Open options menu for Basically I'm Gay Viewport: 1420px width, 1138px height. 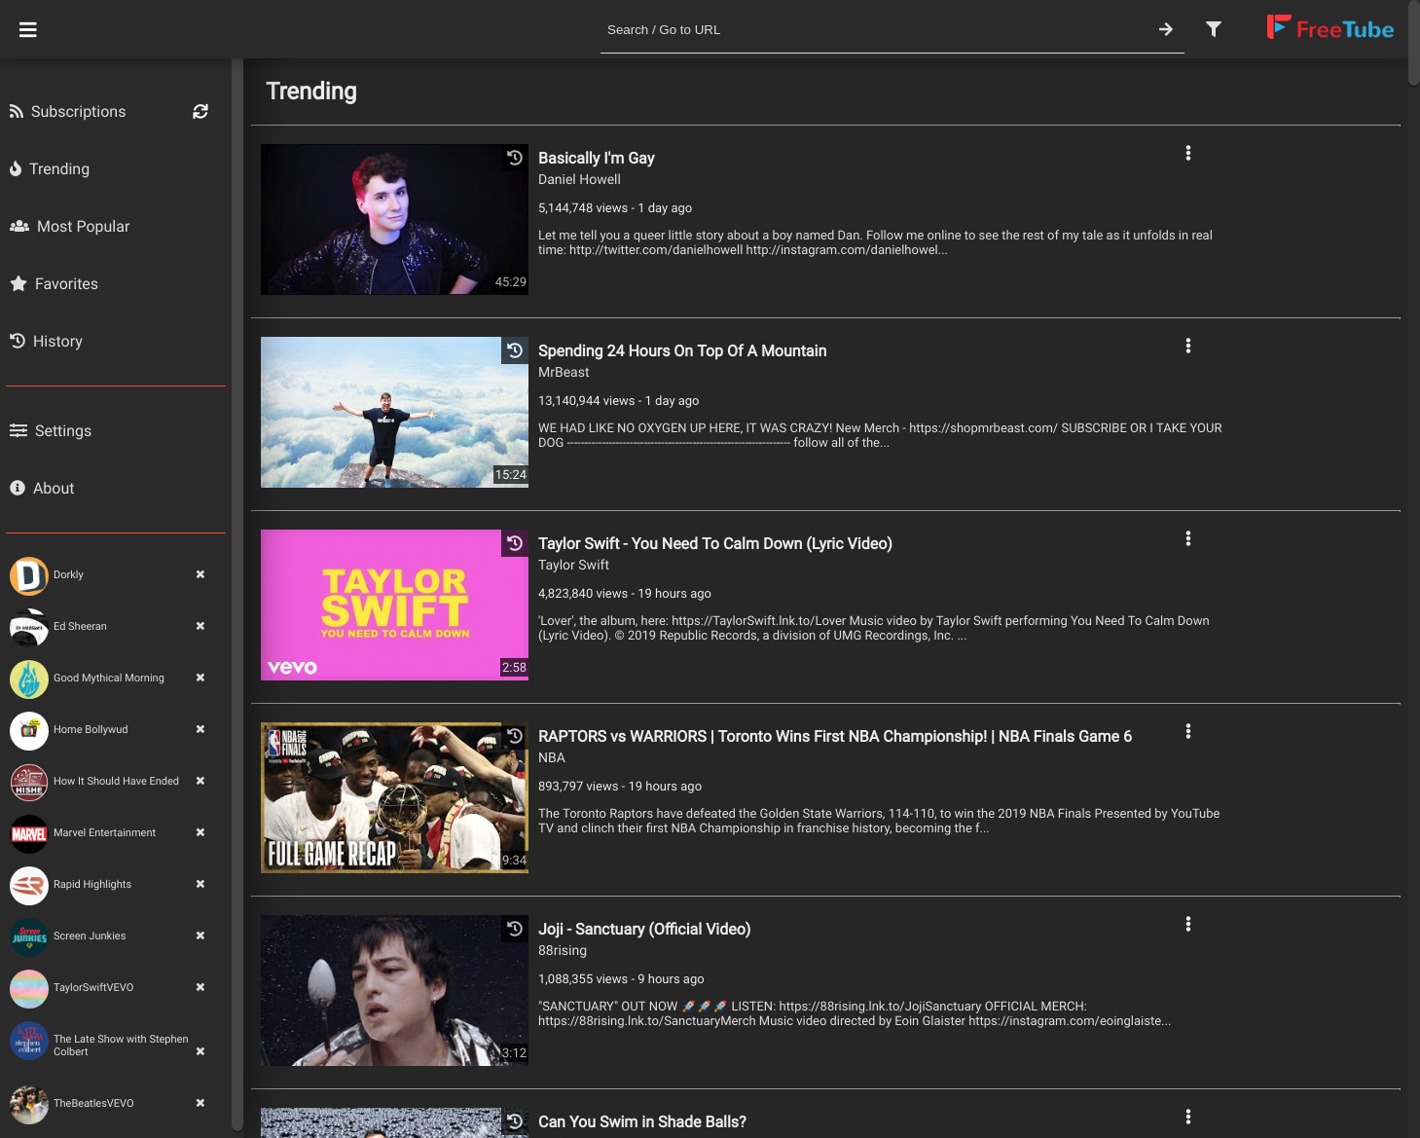pyautogui.click(x=1188, y=153)
